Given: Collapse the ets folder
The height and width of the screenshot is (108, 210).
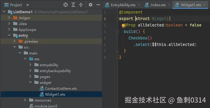Looking at the screenshot, I should [x=25, y=59].
